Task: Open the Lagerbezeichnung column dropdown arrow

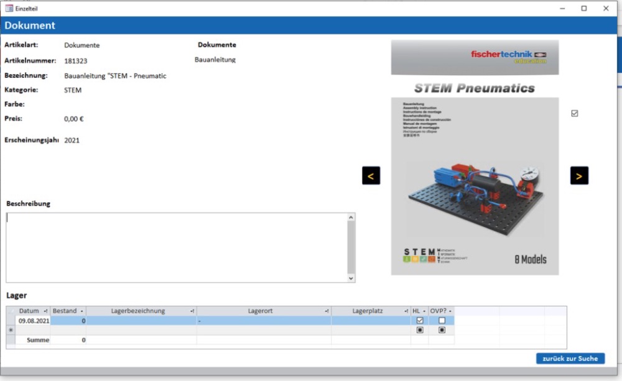Action: (x=192, y=311)
